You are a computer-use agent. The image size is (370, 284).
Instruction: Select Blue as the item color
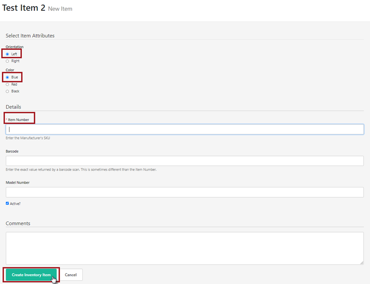[x=7, y=77]
